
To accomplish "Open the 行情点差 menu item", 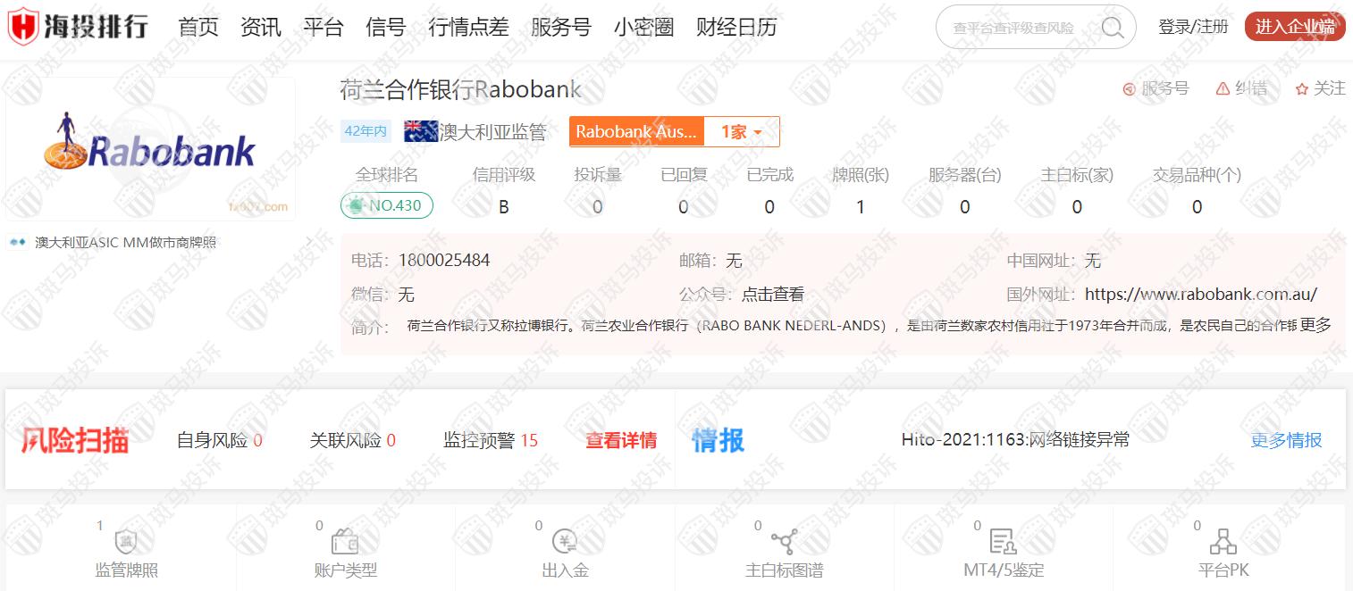I will click(x=468, y=27).
